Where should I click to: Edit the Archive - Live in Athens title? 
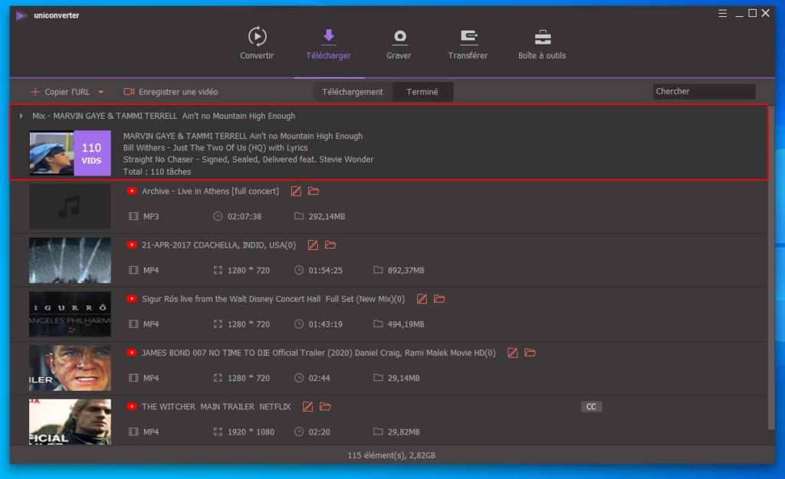pyautogui.click(x=297, y=191)
